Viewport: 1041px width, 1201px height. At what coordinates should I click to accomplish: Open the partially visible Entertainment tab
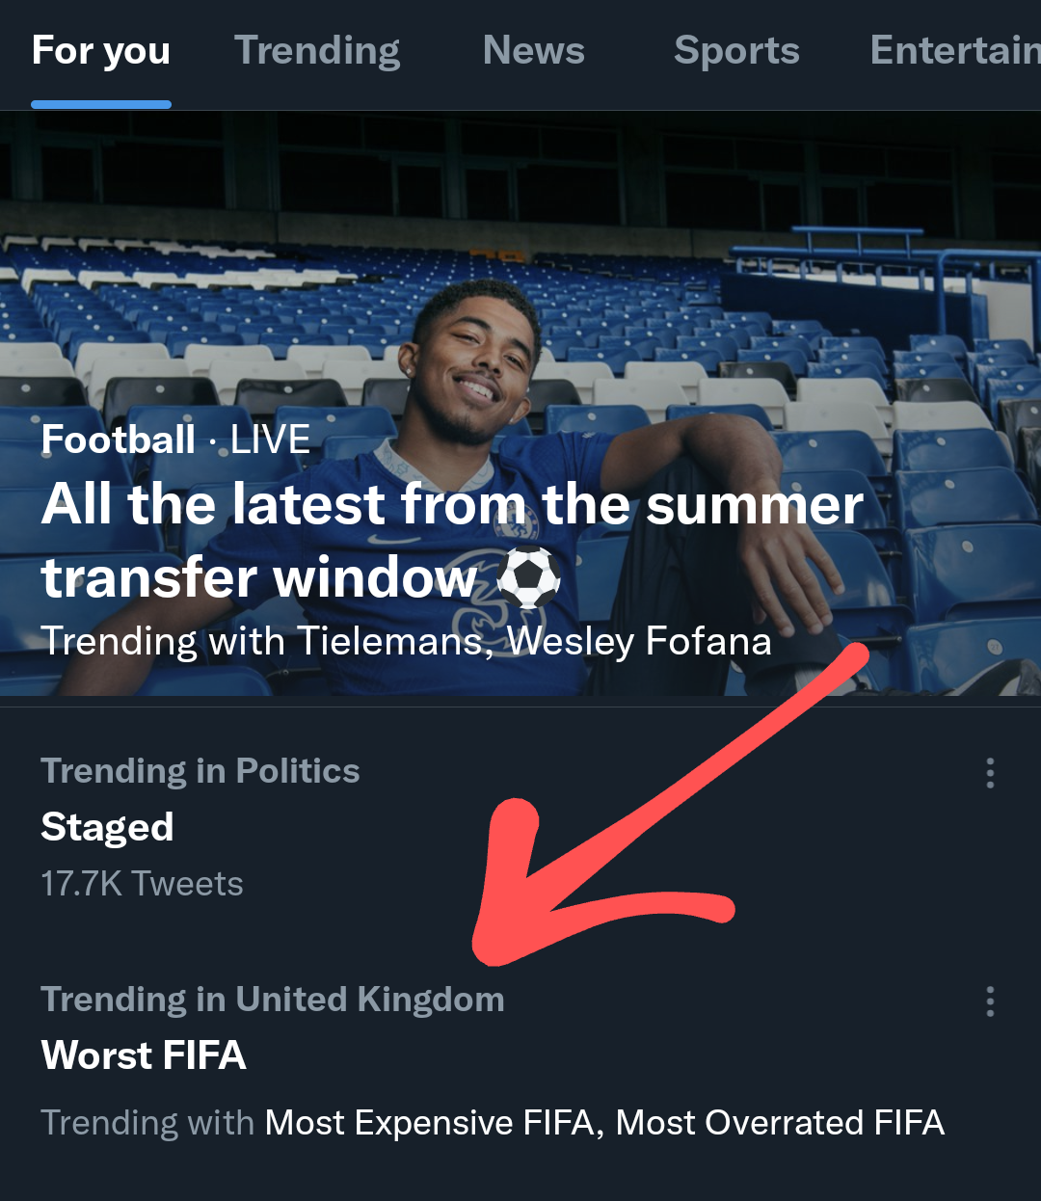[954, 51]
